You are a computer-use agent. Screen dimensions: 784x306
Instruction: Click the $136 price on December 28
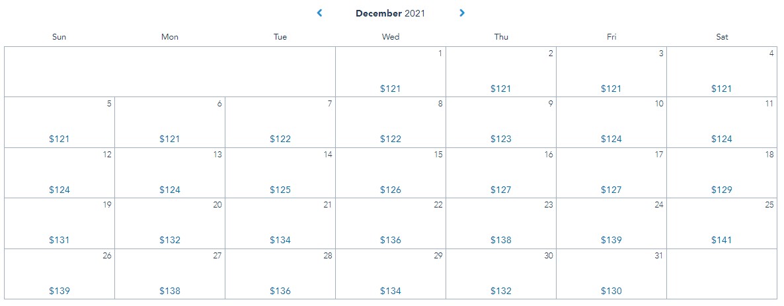[280, 291]
